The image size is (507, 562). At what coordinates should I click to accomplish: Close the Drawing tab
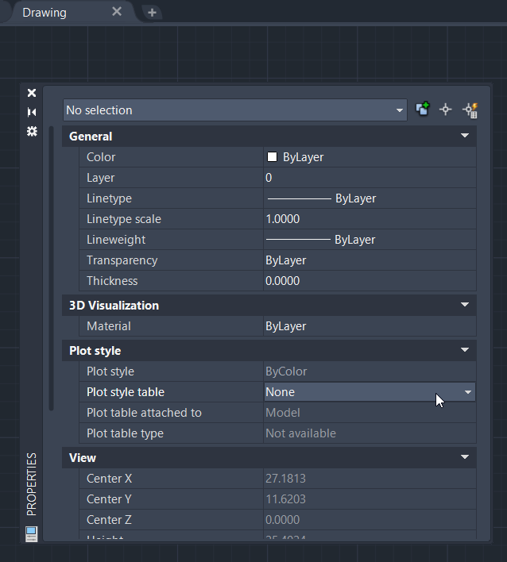pyautogui.click(x=117, y=12)
